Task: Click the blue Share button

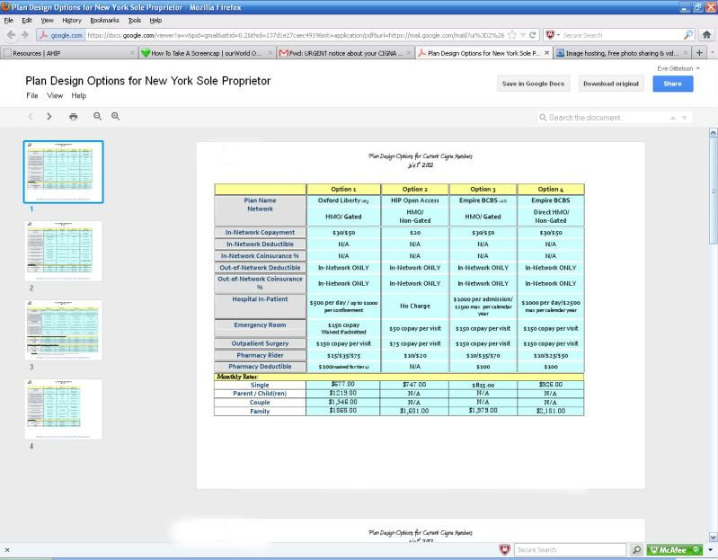Action: tap(673, 84)
